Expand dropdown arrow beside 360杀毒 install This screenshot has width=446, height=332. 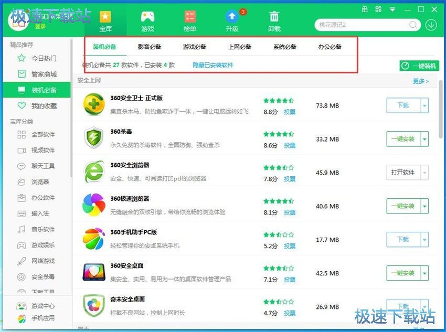(424, 139)
